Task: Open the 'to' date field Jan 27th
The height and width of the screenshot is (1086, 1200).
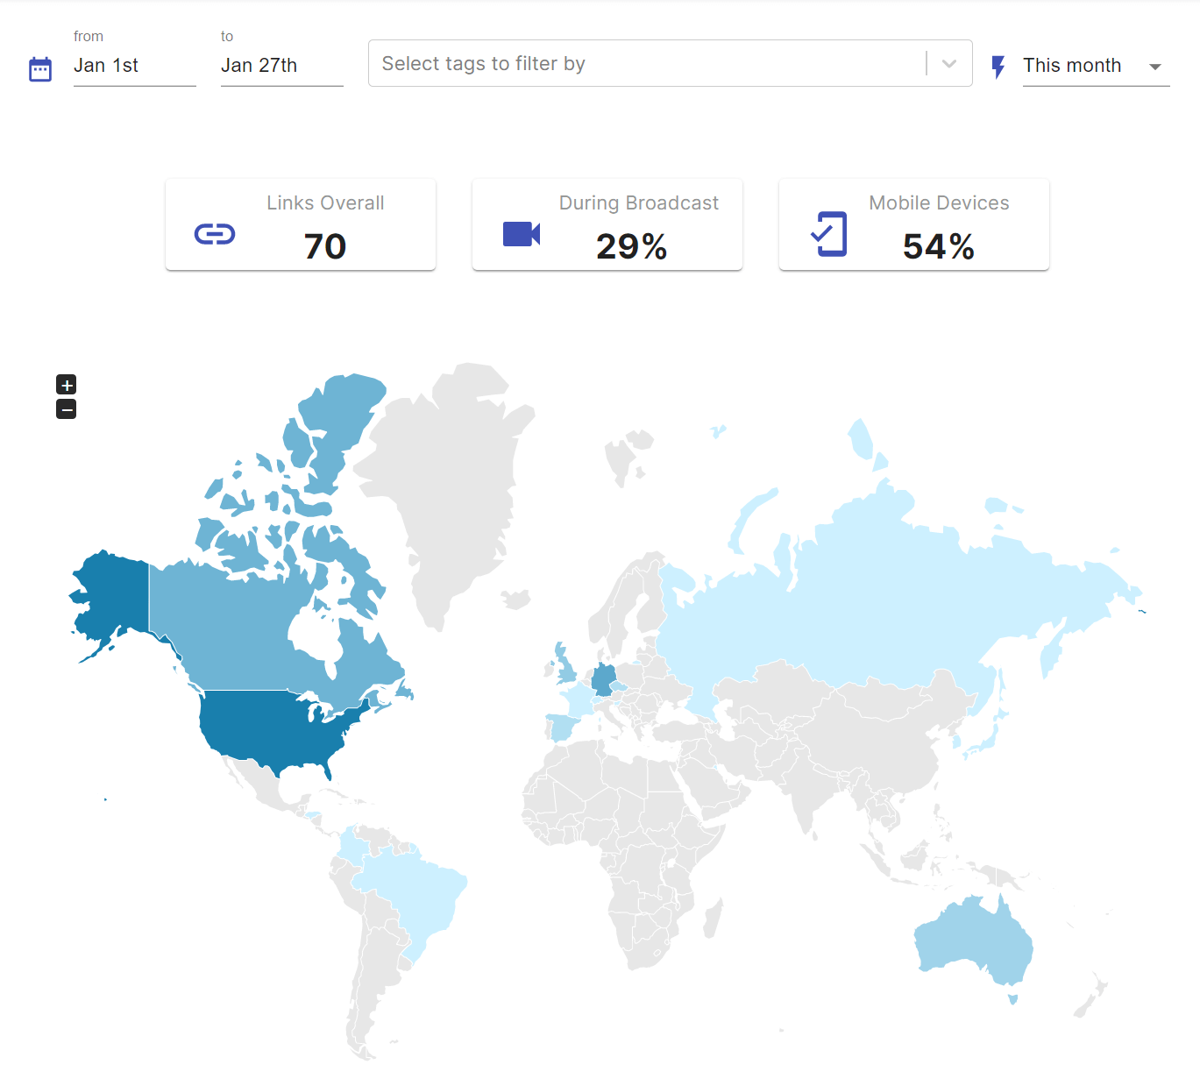Action: pyautogui.click(x=280, y=66)
